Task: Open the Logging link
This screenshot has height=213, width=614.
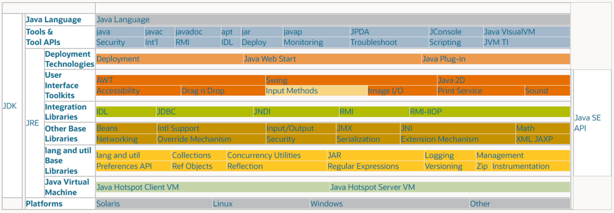Action: (x=439, y=155)
